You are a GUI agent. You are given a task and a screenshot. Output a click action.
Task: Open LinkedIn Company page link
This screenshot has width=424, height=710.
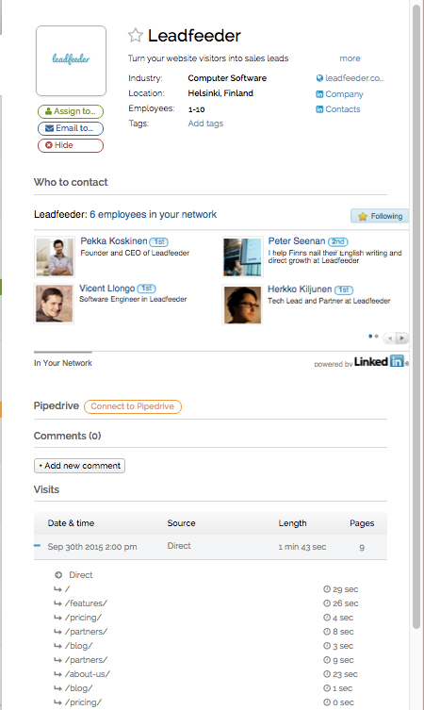(339, 94)
